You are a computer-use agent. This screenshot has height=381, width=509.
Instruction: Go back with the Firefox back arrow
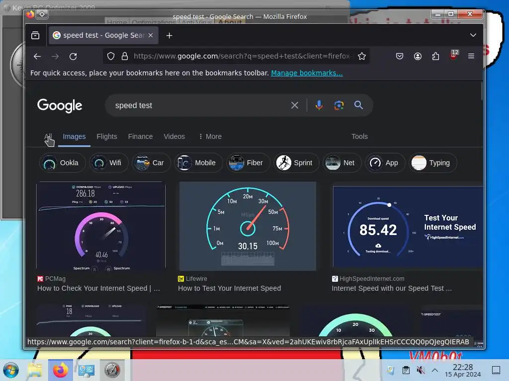[x=37, y=57]
